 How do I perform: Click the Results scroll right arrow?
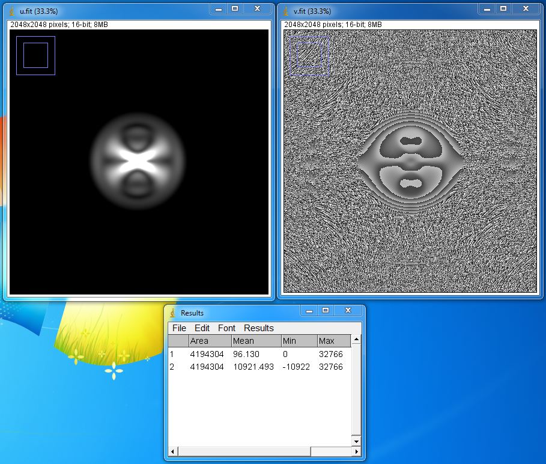(356, 451)
